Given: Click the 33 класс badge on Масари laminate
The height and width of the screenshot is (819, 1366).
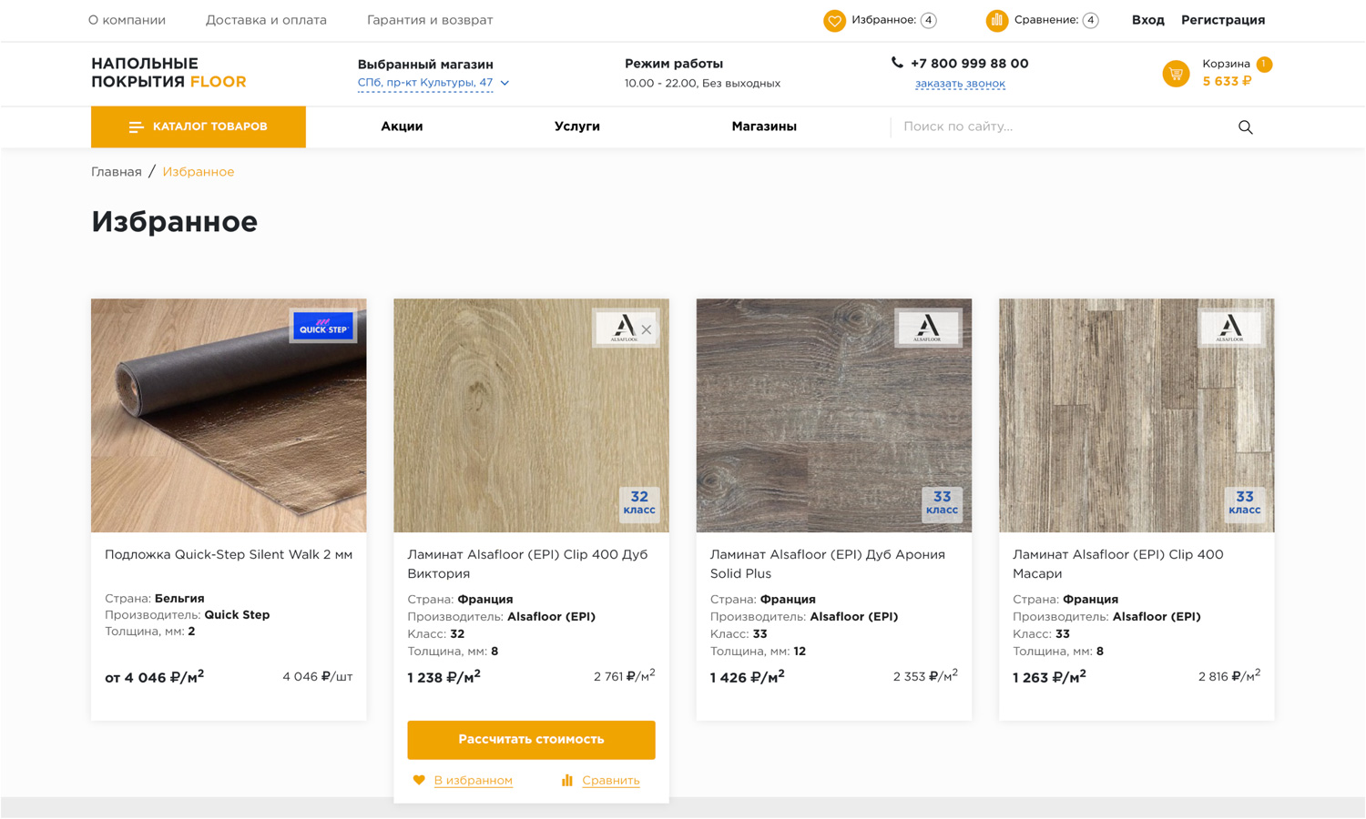Looking at the screenshot, I should (x=1244, y=502).
